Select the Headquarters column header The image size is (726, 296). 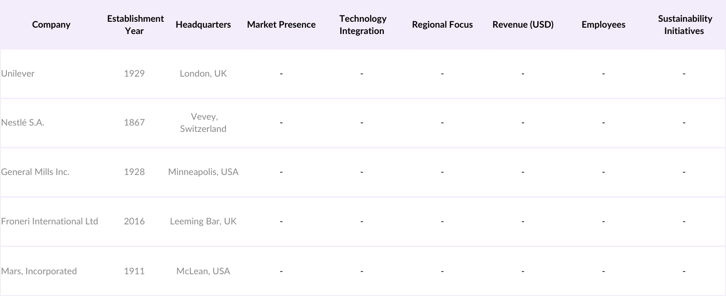tap(203, 24)
